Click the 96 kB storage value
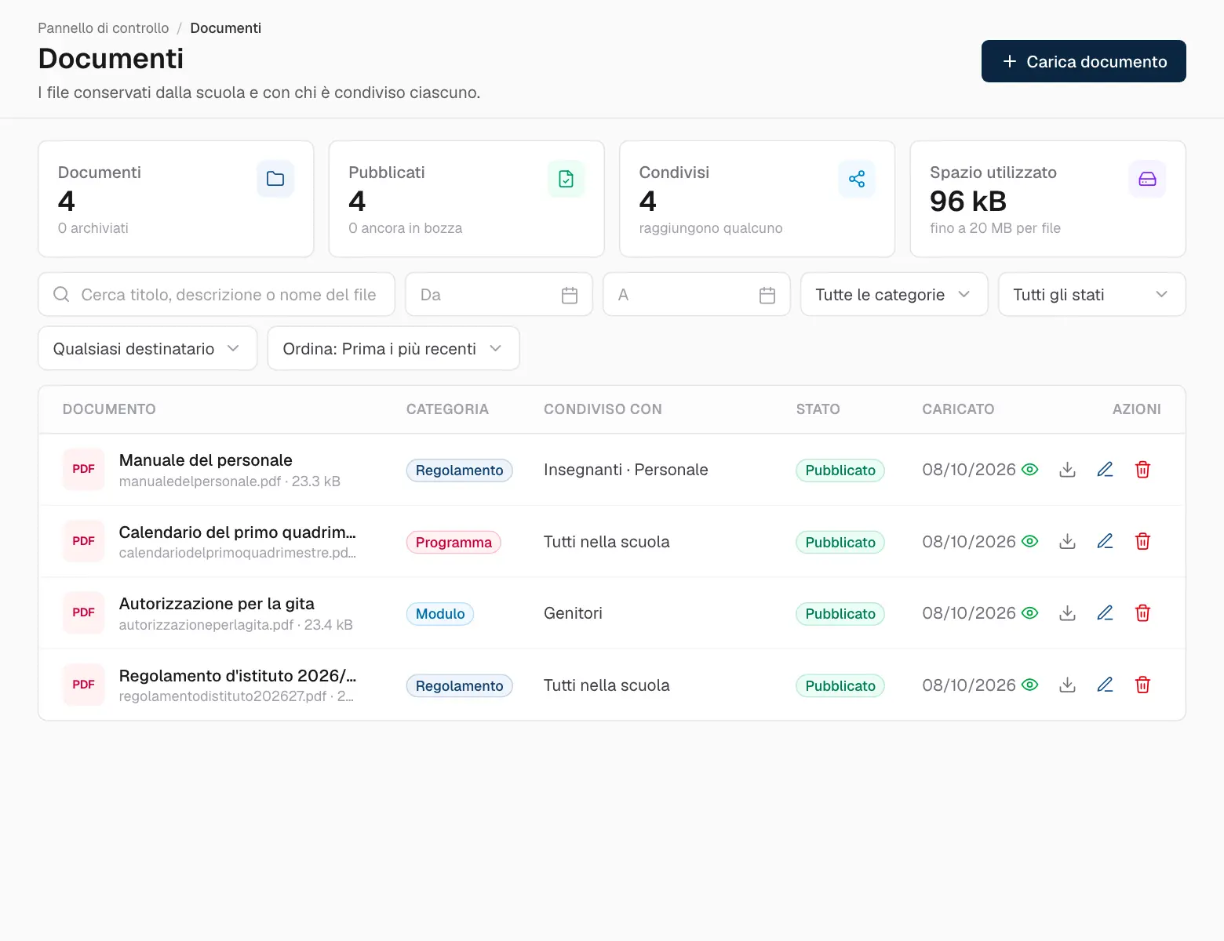This screenshot has width=1224, height=941. point(968,202)
